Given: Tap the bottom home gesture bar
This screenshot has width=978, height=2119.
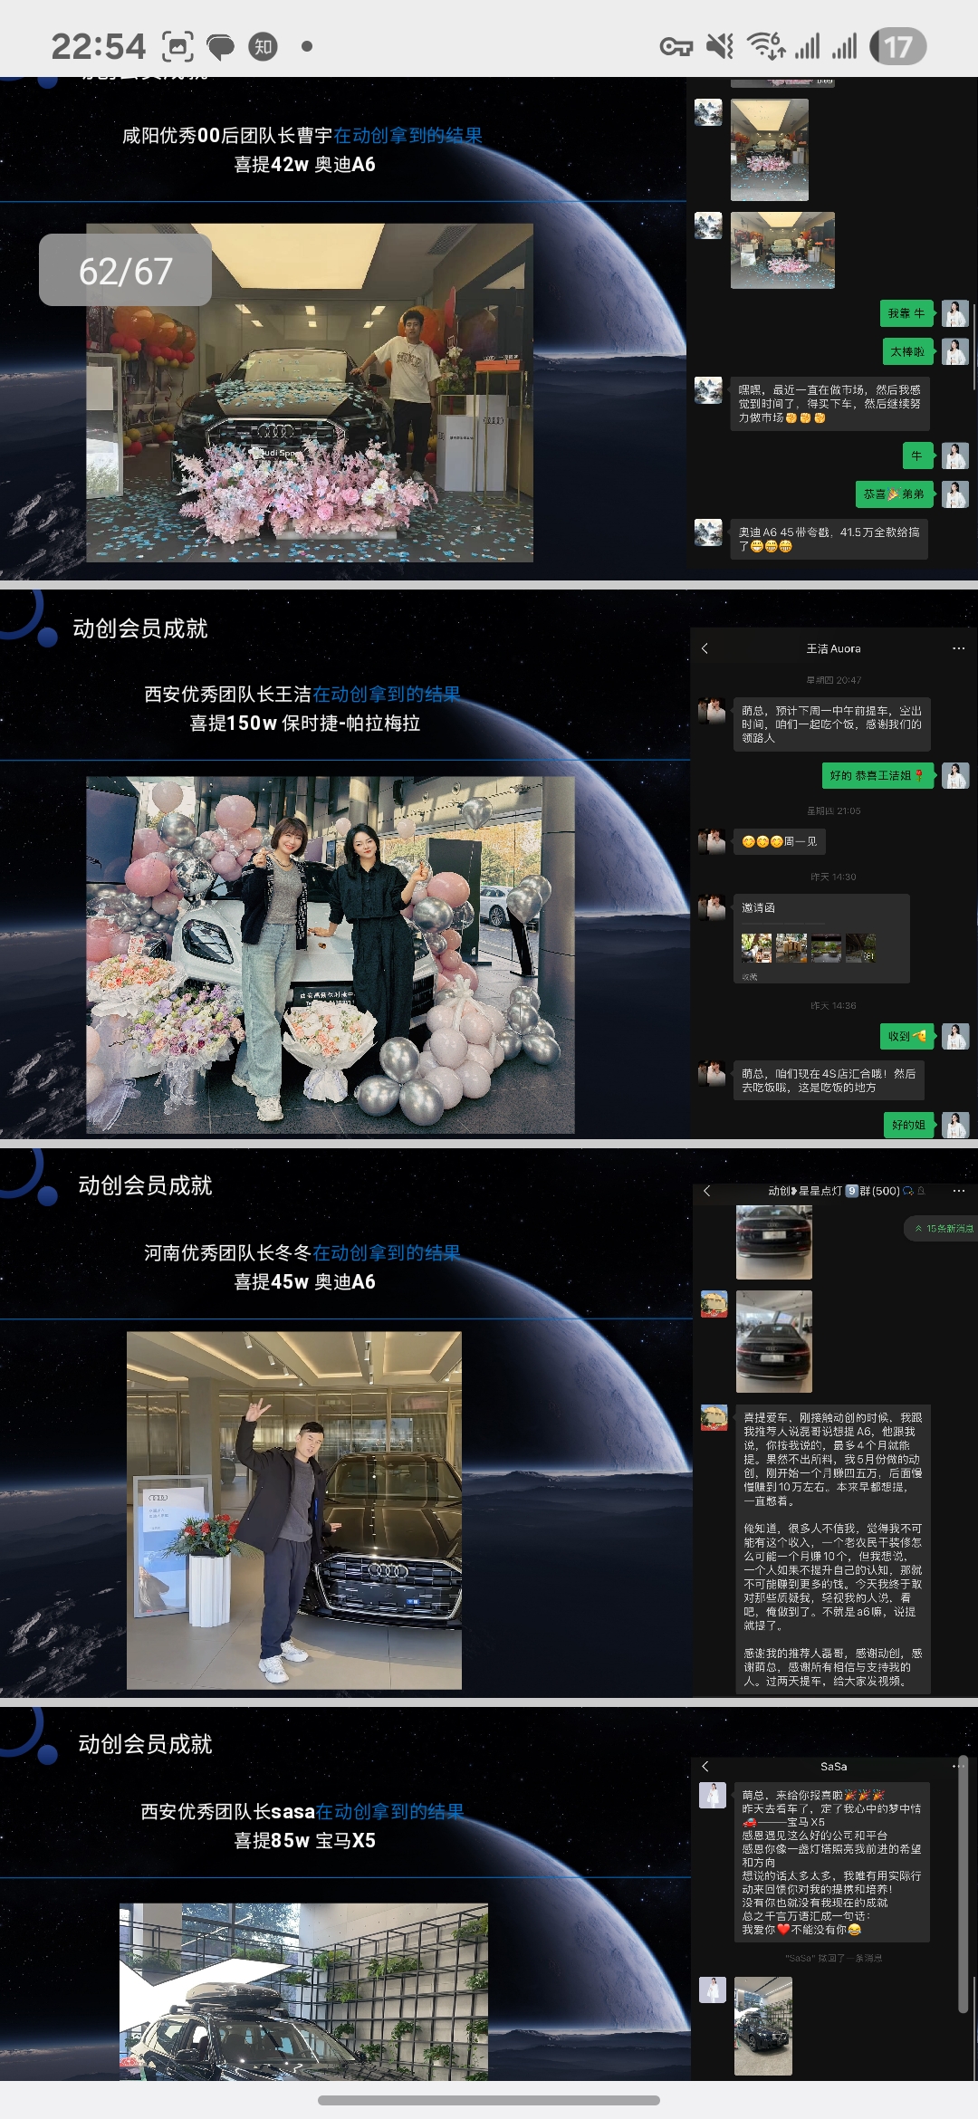Looking at the screenshot, I should point(489,2100).
